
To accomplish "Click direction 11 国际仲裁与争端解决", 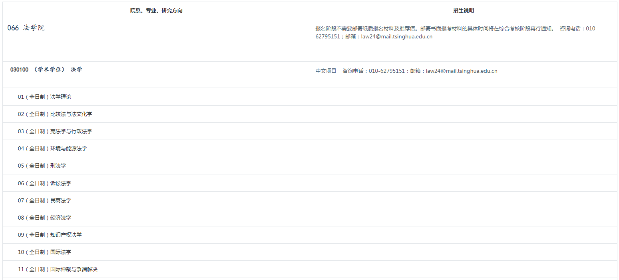I will (x=58, y=269).
